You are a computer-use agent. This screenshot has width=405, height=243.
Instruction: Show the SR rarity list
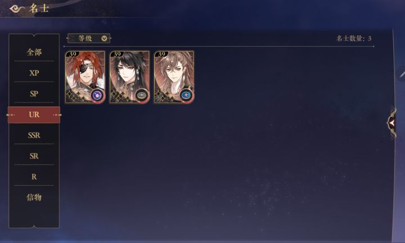34,156
